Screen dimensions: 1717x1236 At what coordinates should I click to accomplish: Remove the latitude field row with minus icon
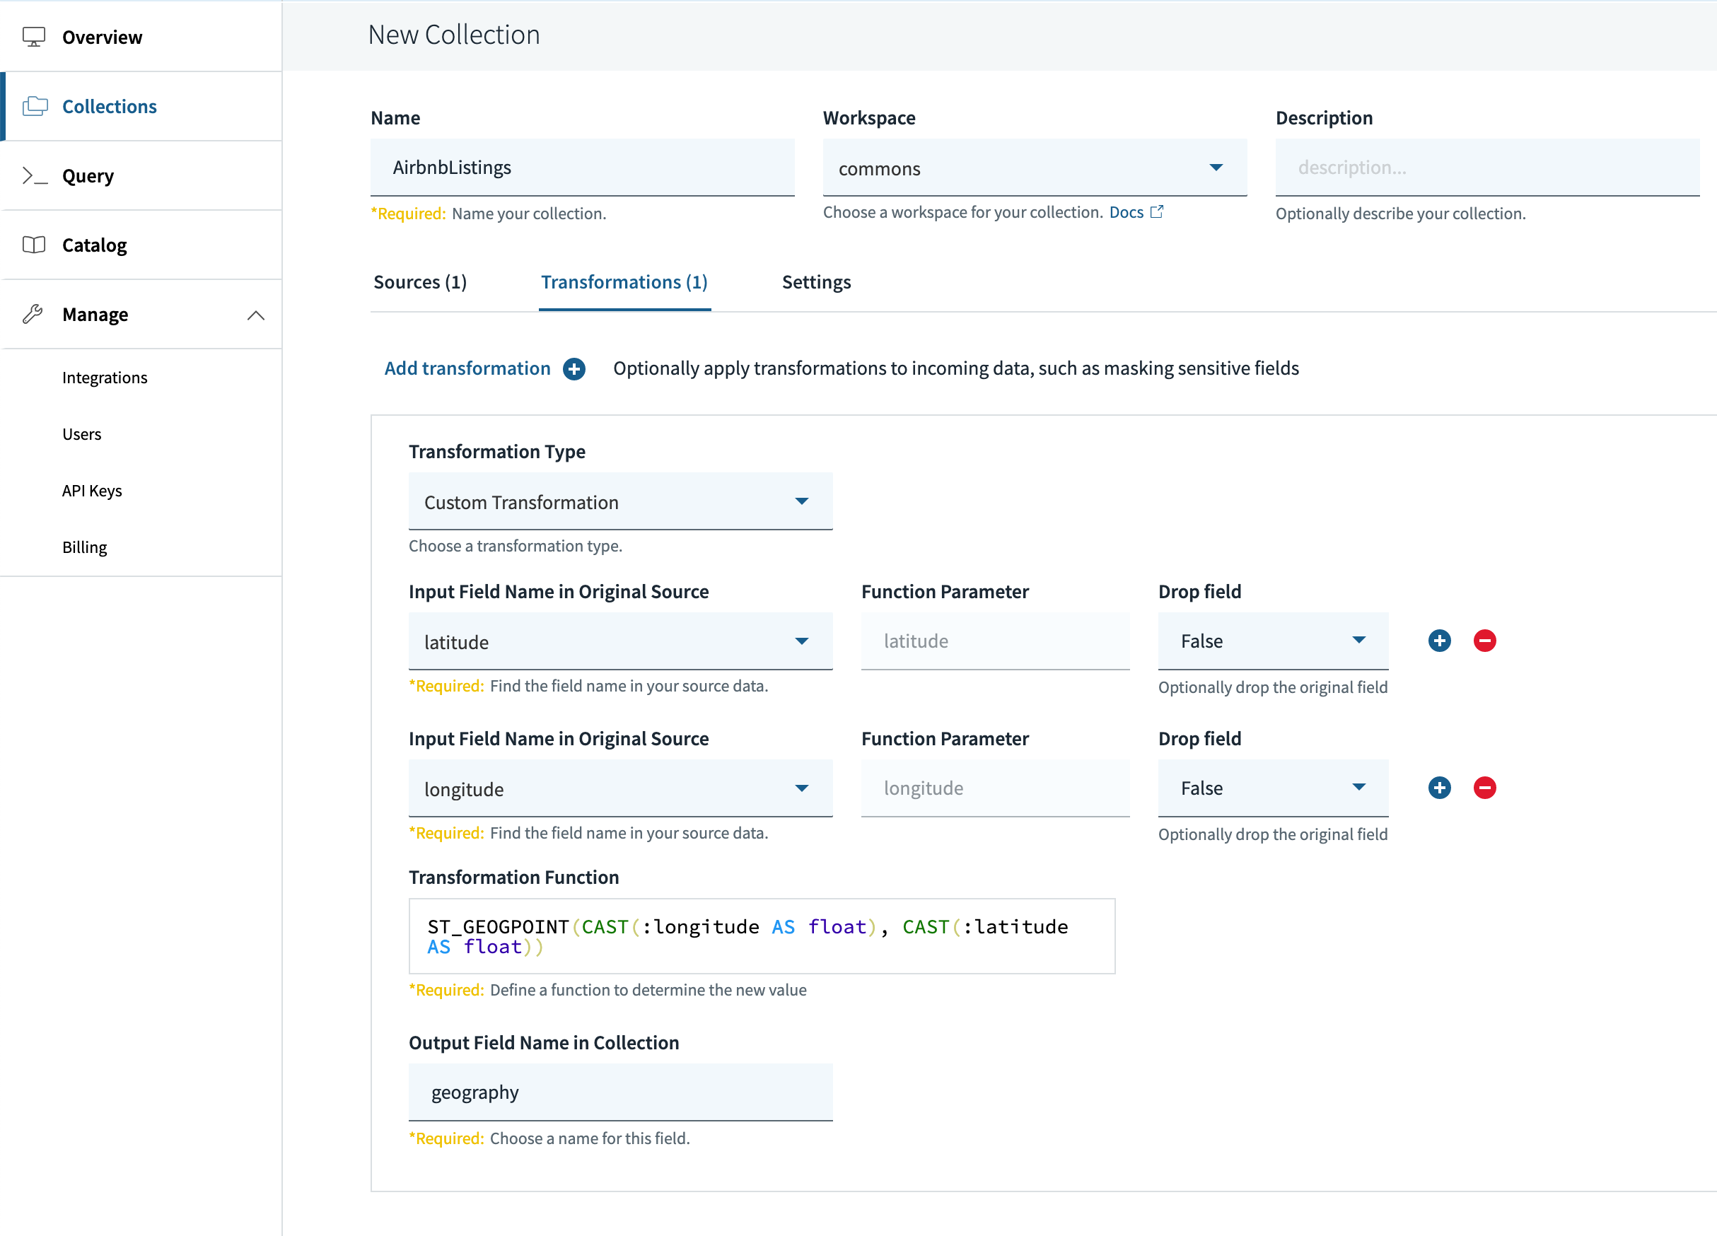click(x=1484, y=641)
